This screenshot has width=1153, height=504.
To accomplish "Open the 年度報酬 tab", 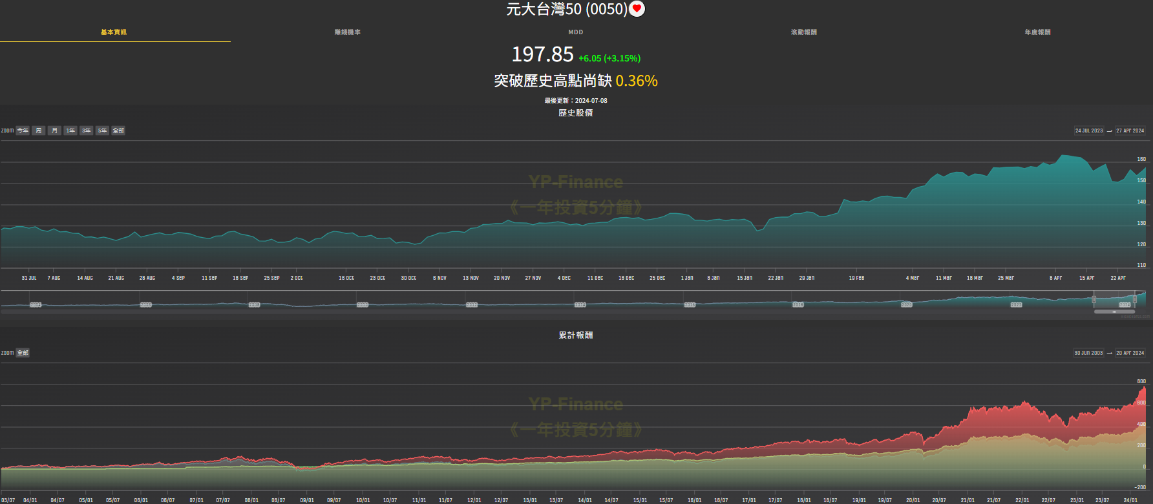I will (x=1037, y=32).
